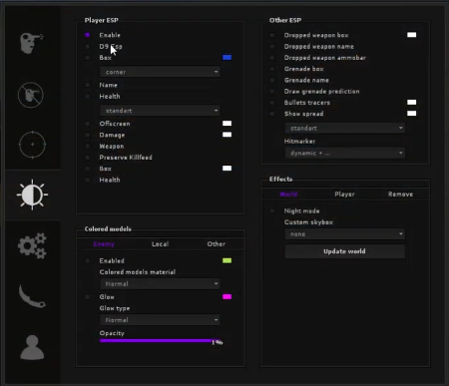
Task: Click the Update world button
Action: point(344,251)
